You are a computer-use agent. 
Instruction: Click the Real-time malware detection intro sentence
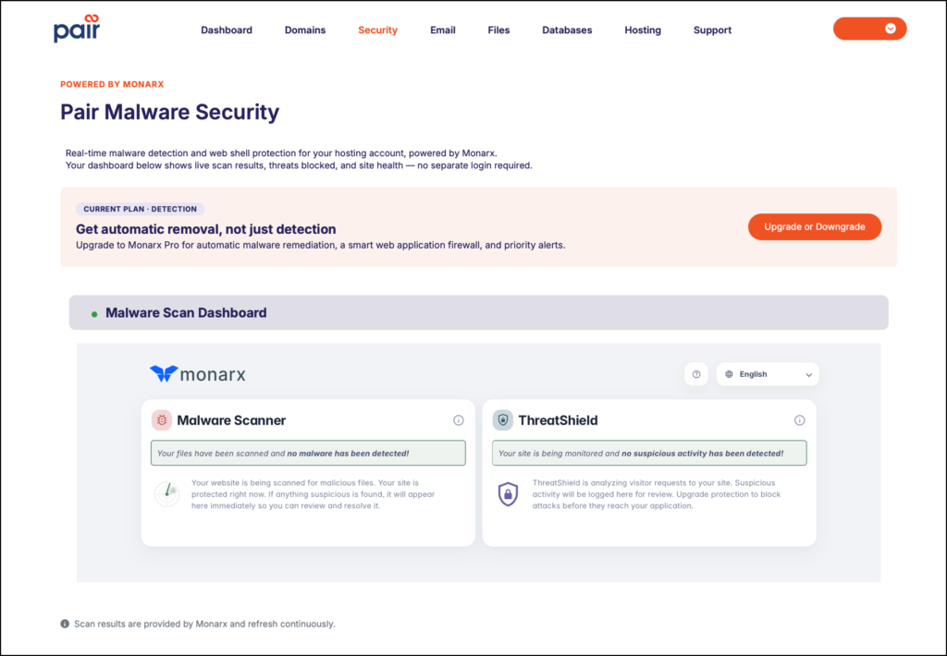(x=281, y=153)
